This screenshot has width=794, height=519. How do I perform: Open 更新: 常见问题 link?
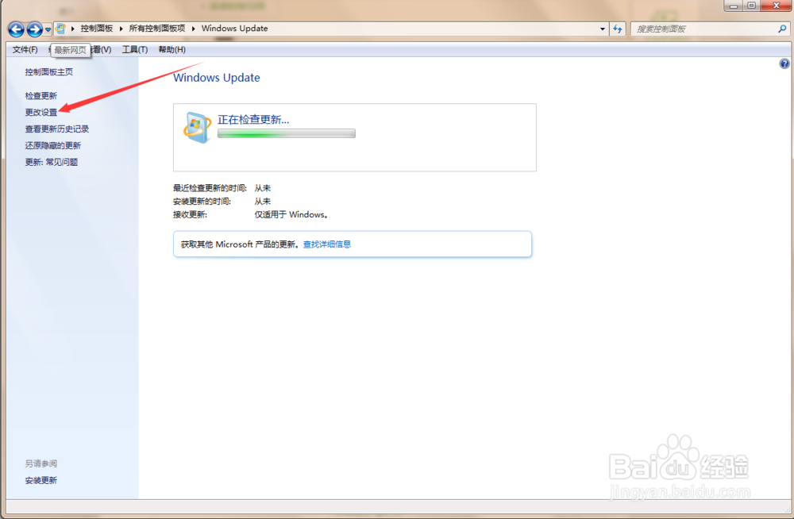pyautogui.click(x=52, y=162)
